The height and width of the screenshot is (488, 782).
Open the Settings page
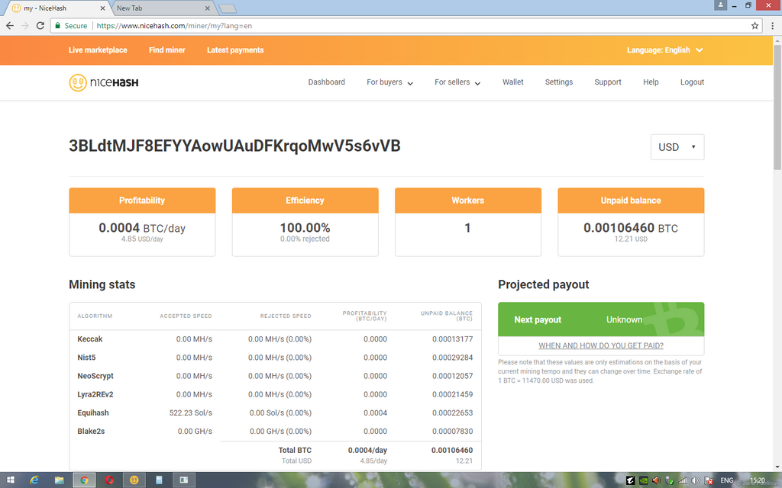[x=558, y=82]
